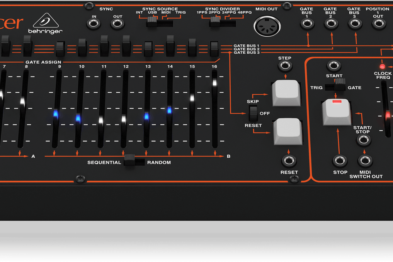Toggle step 8 gate assign switch
Viewport: 393px width, 262px height.
[27, 46]
